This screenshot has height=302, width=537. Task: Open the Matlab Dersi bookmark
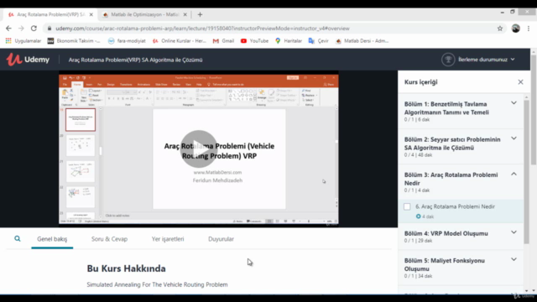[x=362, y=41]
